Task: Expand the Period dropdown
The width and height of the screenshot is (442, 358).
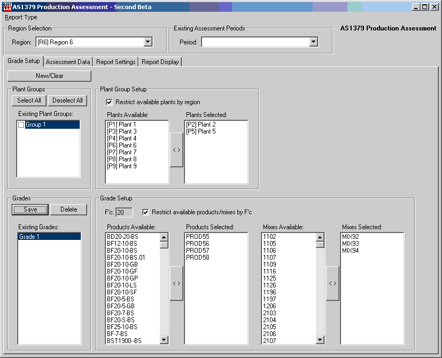Action: point(314,42)
